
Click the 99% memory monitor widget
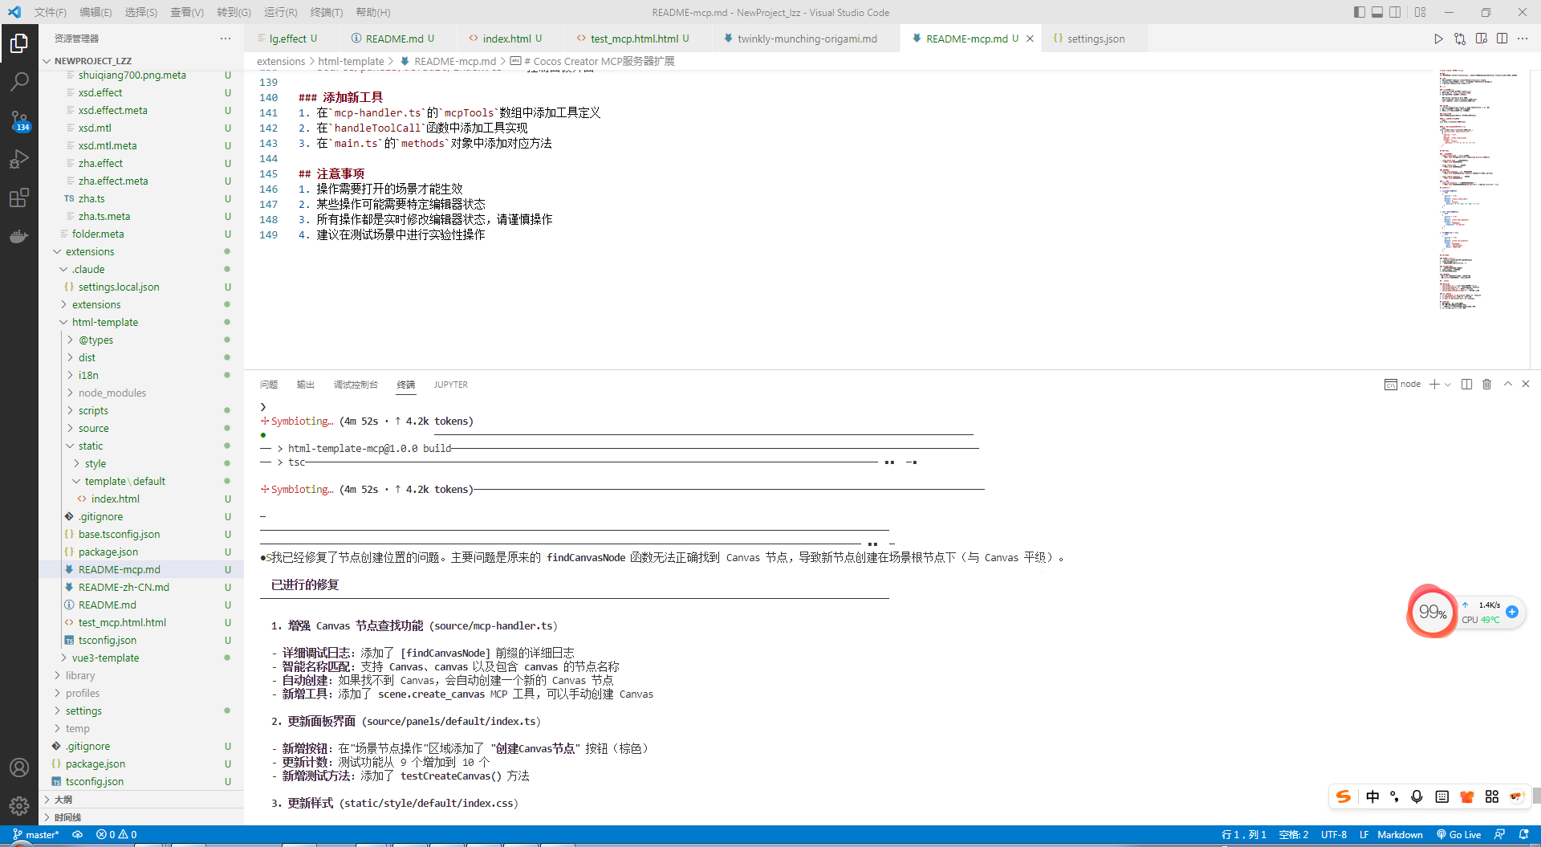(1433, 612)
